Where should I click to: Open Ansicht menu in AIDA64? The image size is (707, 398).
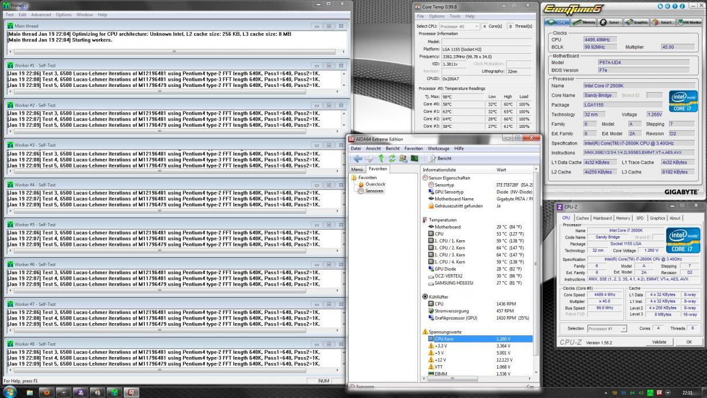click(374, 148)
